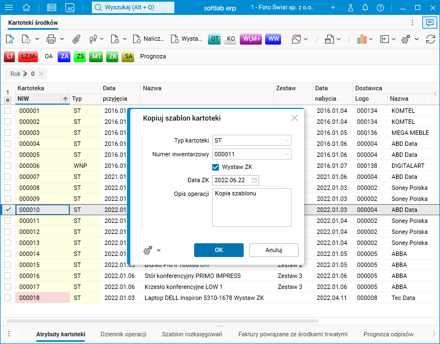Click the bar chart icon in toolbar

[x=361, y=39]
